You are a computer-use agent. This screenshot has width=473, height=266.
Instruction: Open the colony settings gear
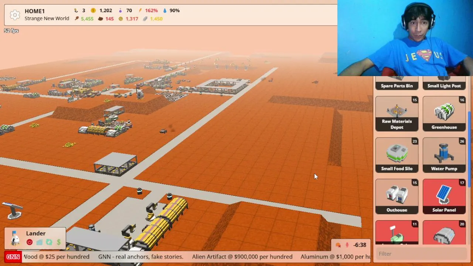(15, 15)
